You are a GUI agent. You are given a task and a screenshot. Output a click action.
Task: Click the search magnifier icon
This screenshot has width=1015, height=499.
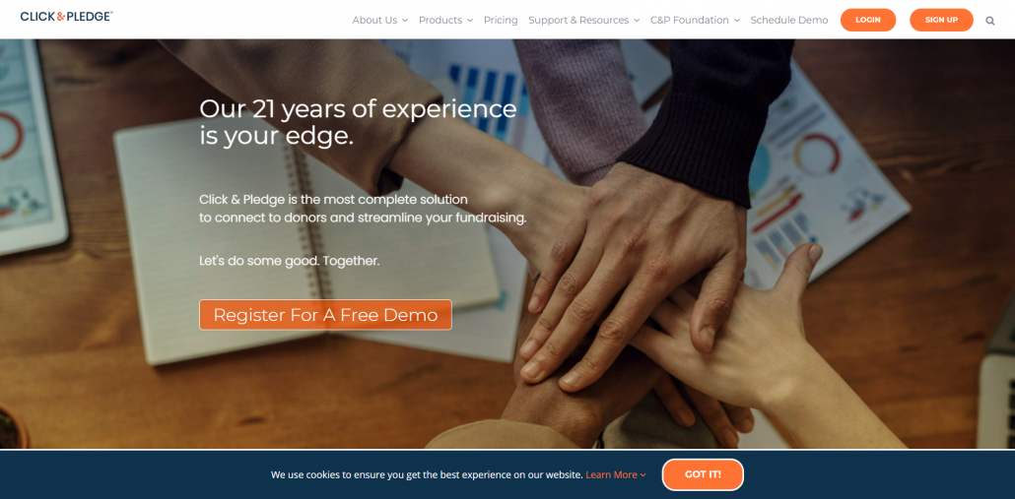point(989,21)
